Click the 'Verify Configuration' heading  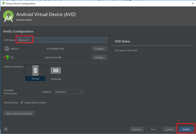point(18,31)
